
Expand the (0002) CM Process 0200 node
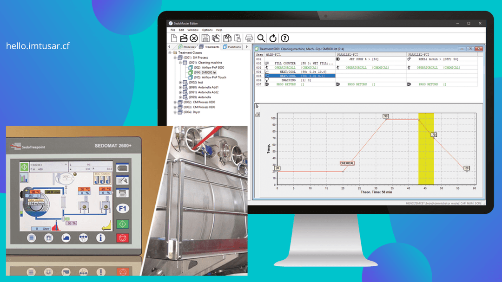(x=175, y=102)
